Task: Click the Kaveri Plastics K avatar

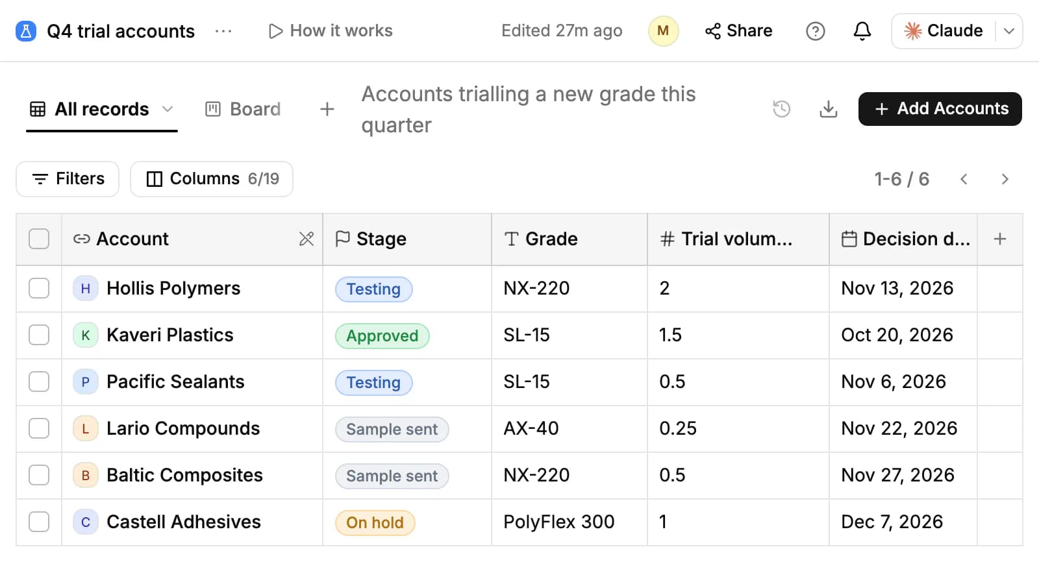Action: pos(85,335)
